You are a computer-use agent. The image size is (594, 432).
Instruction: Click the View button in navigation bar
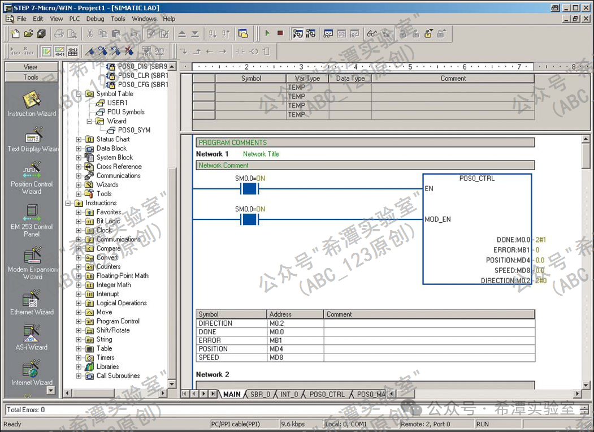(31, 67)
